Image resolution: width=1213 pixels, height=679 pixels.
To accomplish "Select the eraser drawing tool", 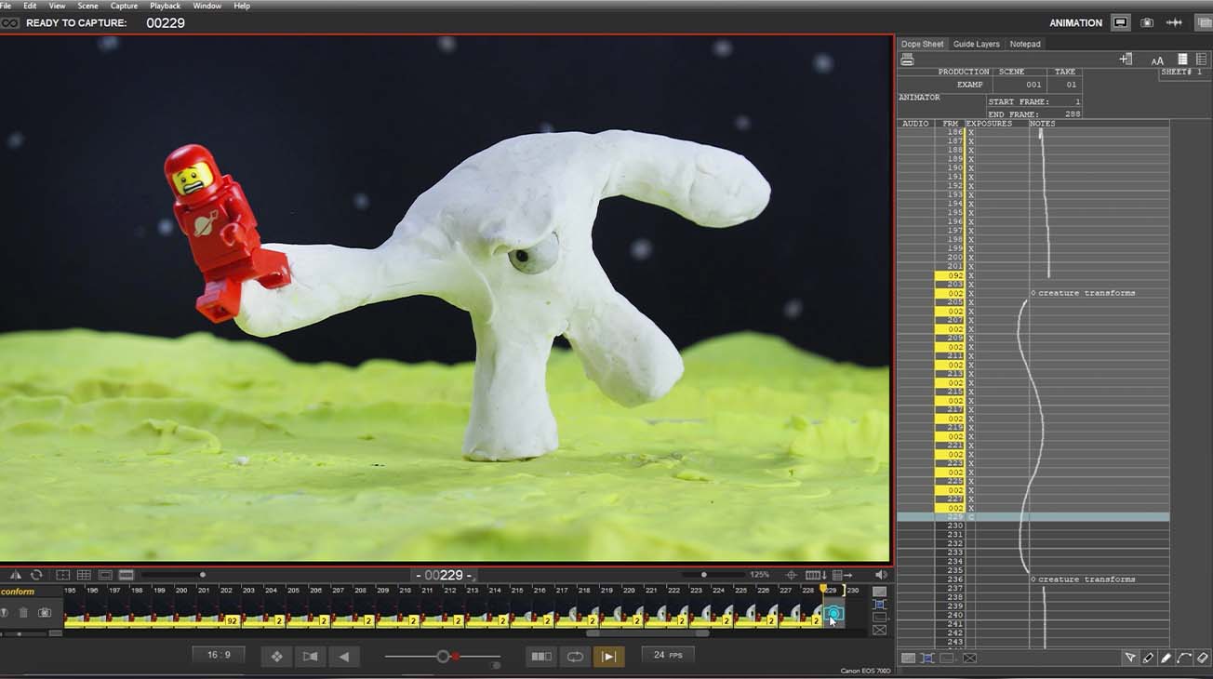I will click(1203, 659).
